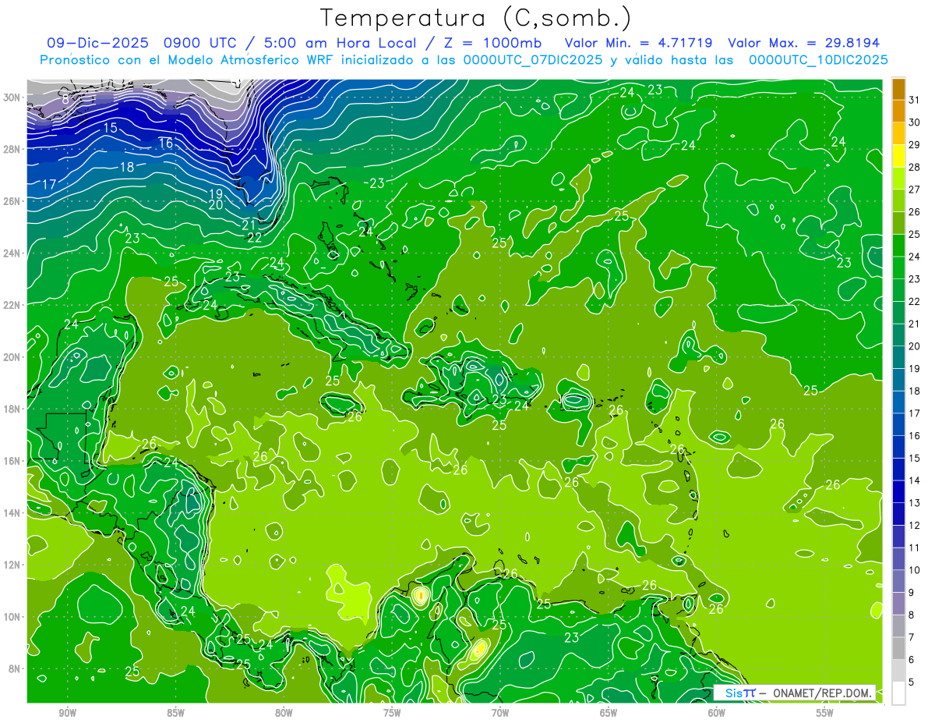Viewport: 935px width, 723px height.
Task: Click the 10N latitude axis label
Action: point(12,617)
